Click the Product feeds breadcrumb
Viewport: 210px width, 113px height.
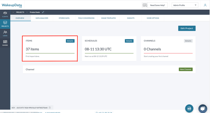(x=35, y=12)
